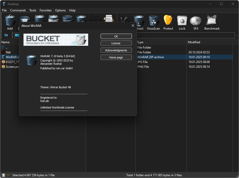Click the 'JPG File' type cell

[142, 62]
